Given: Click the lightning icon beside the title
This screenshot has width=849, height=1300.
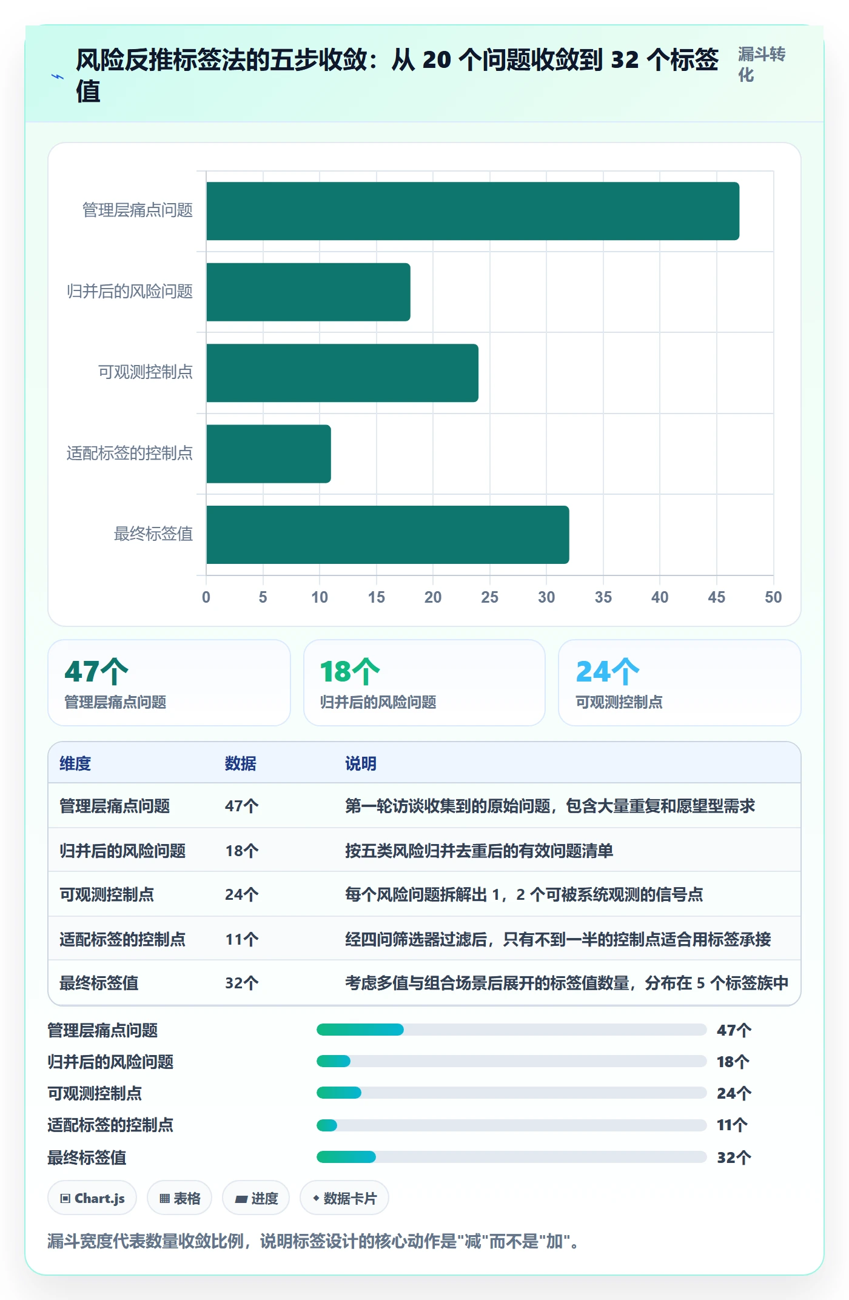Looking at the screenshot, I should 58,76.
